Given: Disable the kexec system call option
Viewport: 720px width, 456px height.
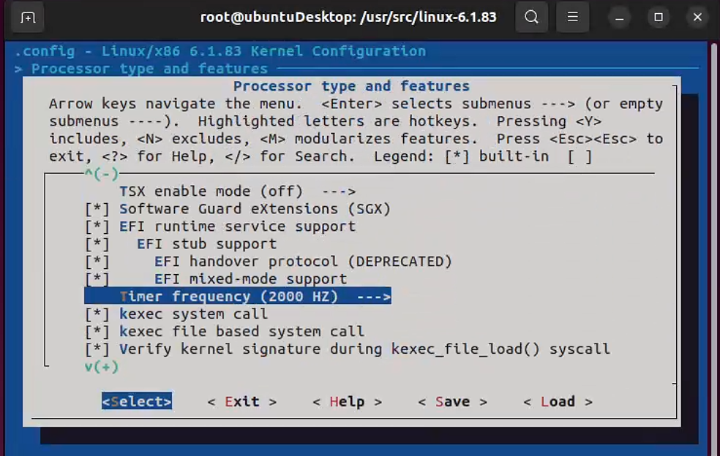Looking at the screenshot, I should 97,314.
